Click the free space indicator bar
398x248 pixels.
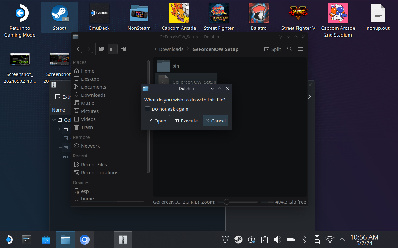[x=267, y=202]
